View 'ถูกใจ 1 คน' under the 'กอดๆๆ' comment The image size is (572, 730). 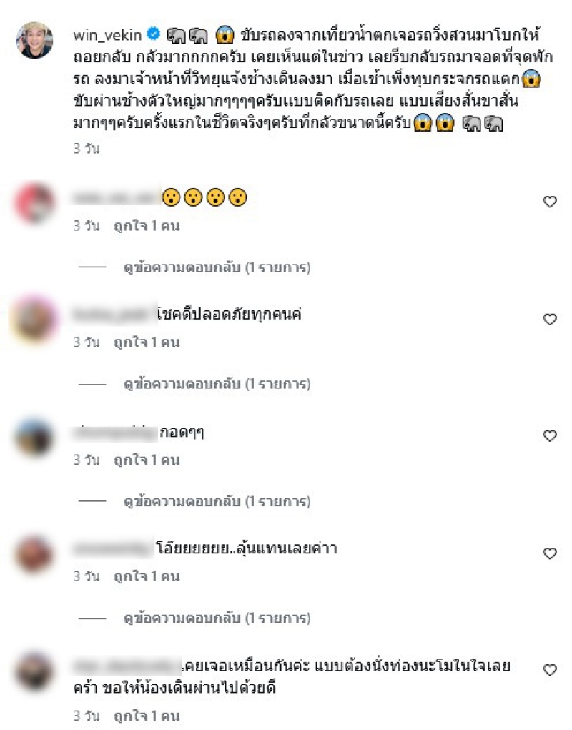pos(147,460)
